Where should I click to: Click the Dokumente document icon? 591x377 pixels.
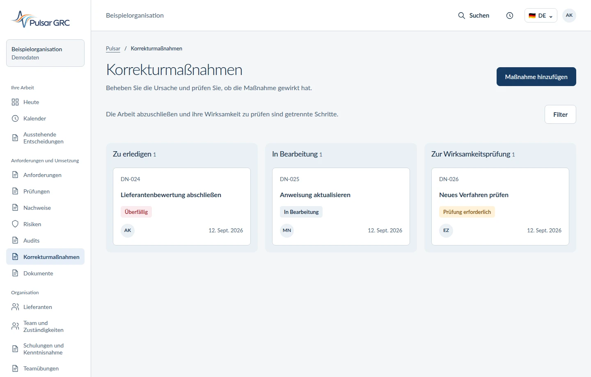click(15, 273)
